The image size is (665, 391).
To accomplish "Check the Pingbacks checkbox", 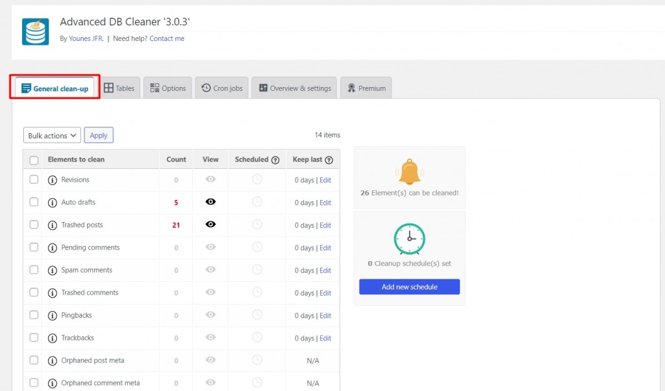I will click(x=34, y=314).
